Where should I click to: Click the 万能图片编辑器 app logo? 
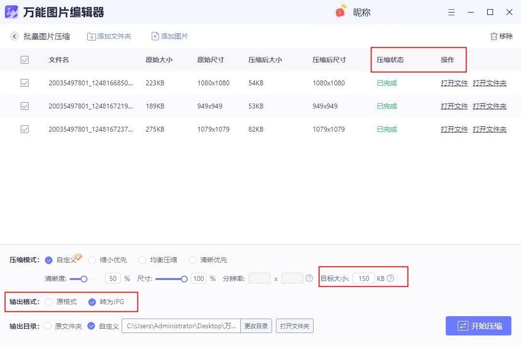pyautogui.click(x=11, y=12)
